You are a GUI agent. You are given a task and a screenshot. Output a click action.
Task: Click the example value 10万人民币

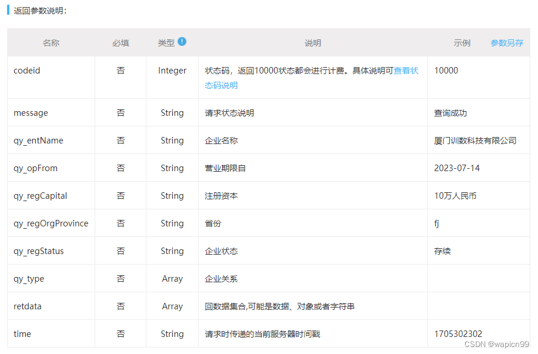point(455,196)
